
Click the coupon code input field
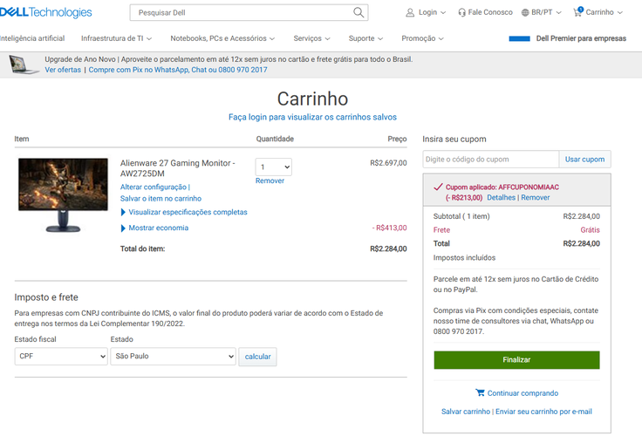490,160
